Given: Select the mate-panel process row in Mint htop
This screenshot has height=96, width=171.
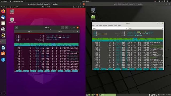Looking at the screenshot, I should (x=127, y=59).
